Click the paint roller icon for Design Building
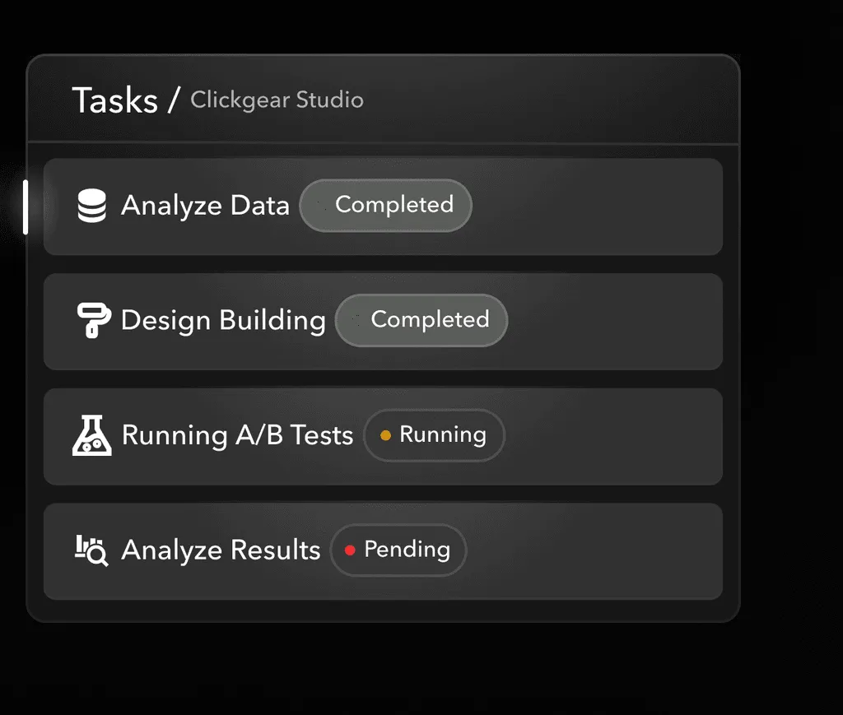843x715 pixels. (93, 320)
